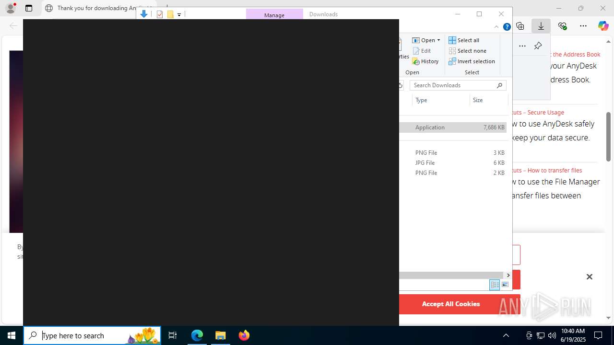Show hidden system tray icons

pyautogui.click(x=506, y=335)
